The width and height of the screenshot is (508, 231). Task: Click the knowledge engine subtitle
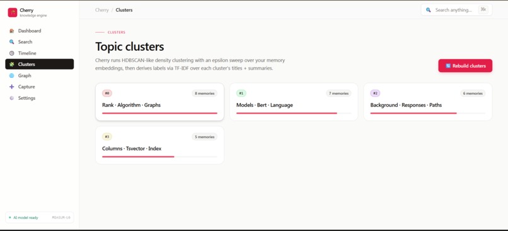(x=33, y=16)
